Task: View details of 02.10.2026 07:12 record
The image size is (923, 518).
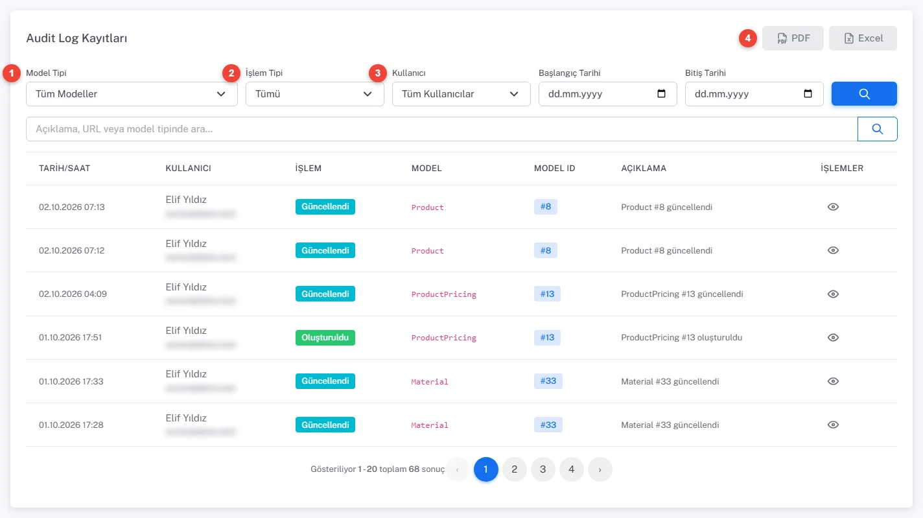Action: point(834,250)
